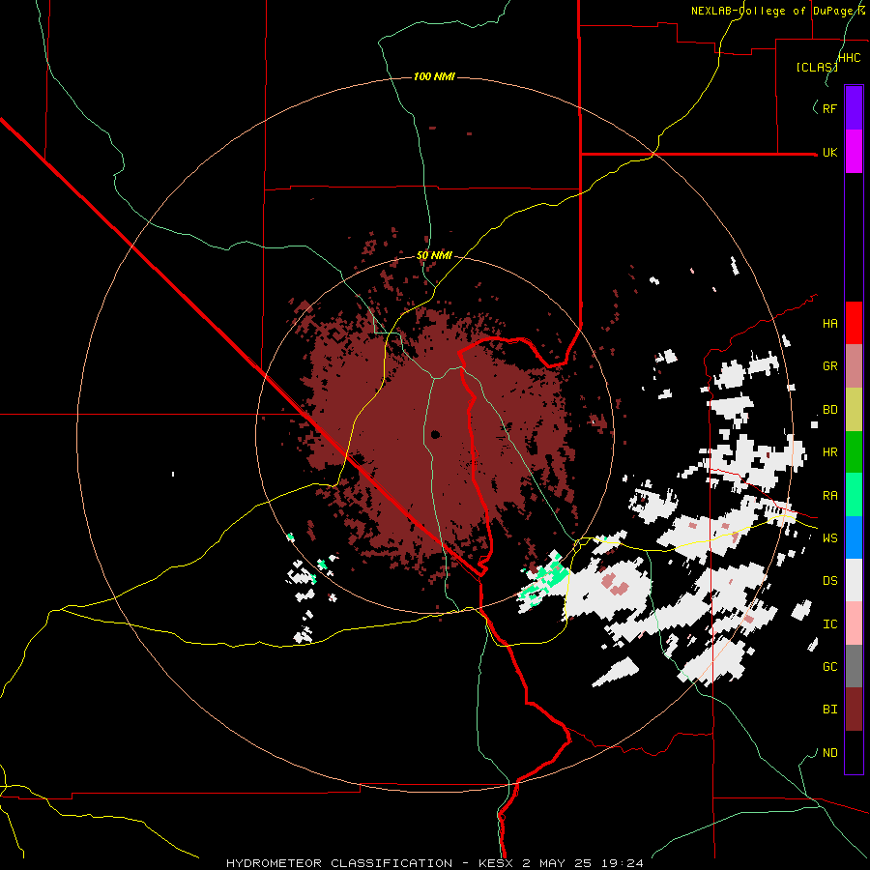
Task: Select the GC gray legend swatch
Action: click(854, 666)
